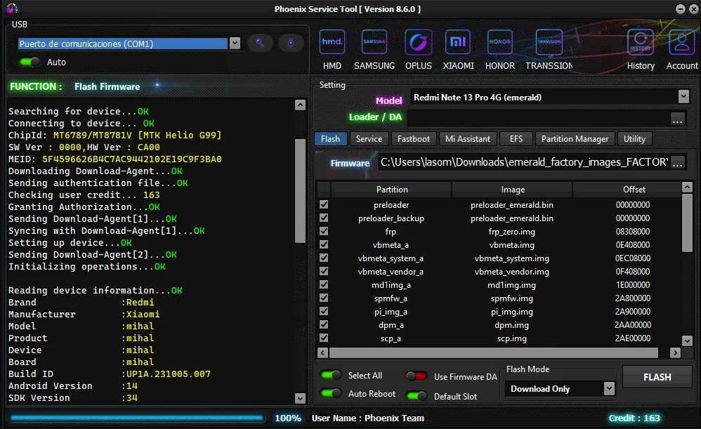701x429 pixels.
Task: Uncheck the md1img_a partition checkbox
Action: coord(324,284)
